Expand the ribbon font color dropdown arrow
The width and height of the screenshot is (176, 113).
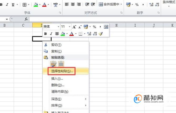point(48,4)
